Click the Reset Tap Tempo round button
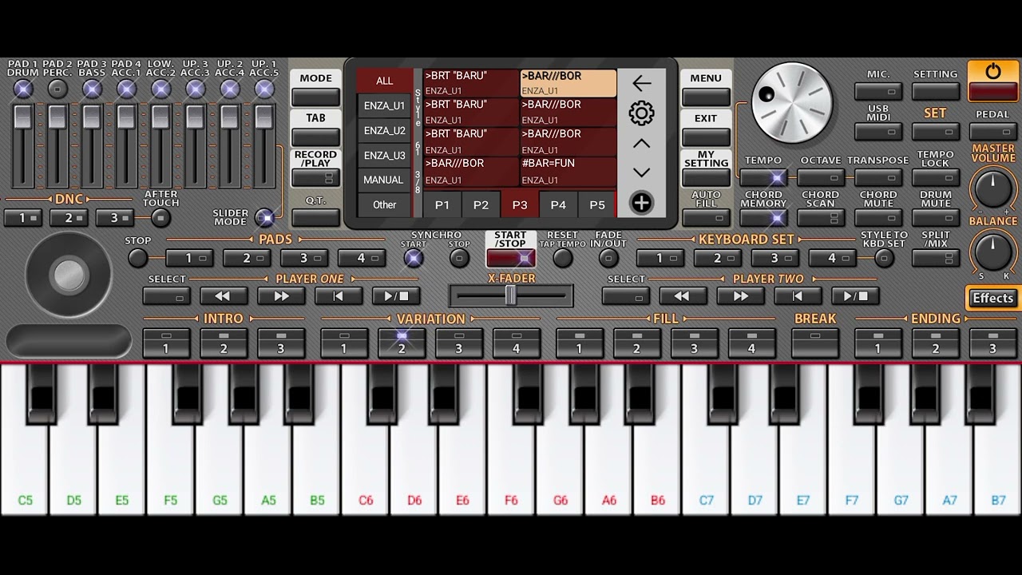1022x575 pixels. (x=563, y=258)
